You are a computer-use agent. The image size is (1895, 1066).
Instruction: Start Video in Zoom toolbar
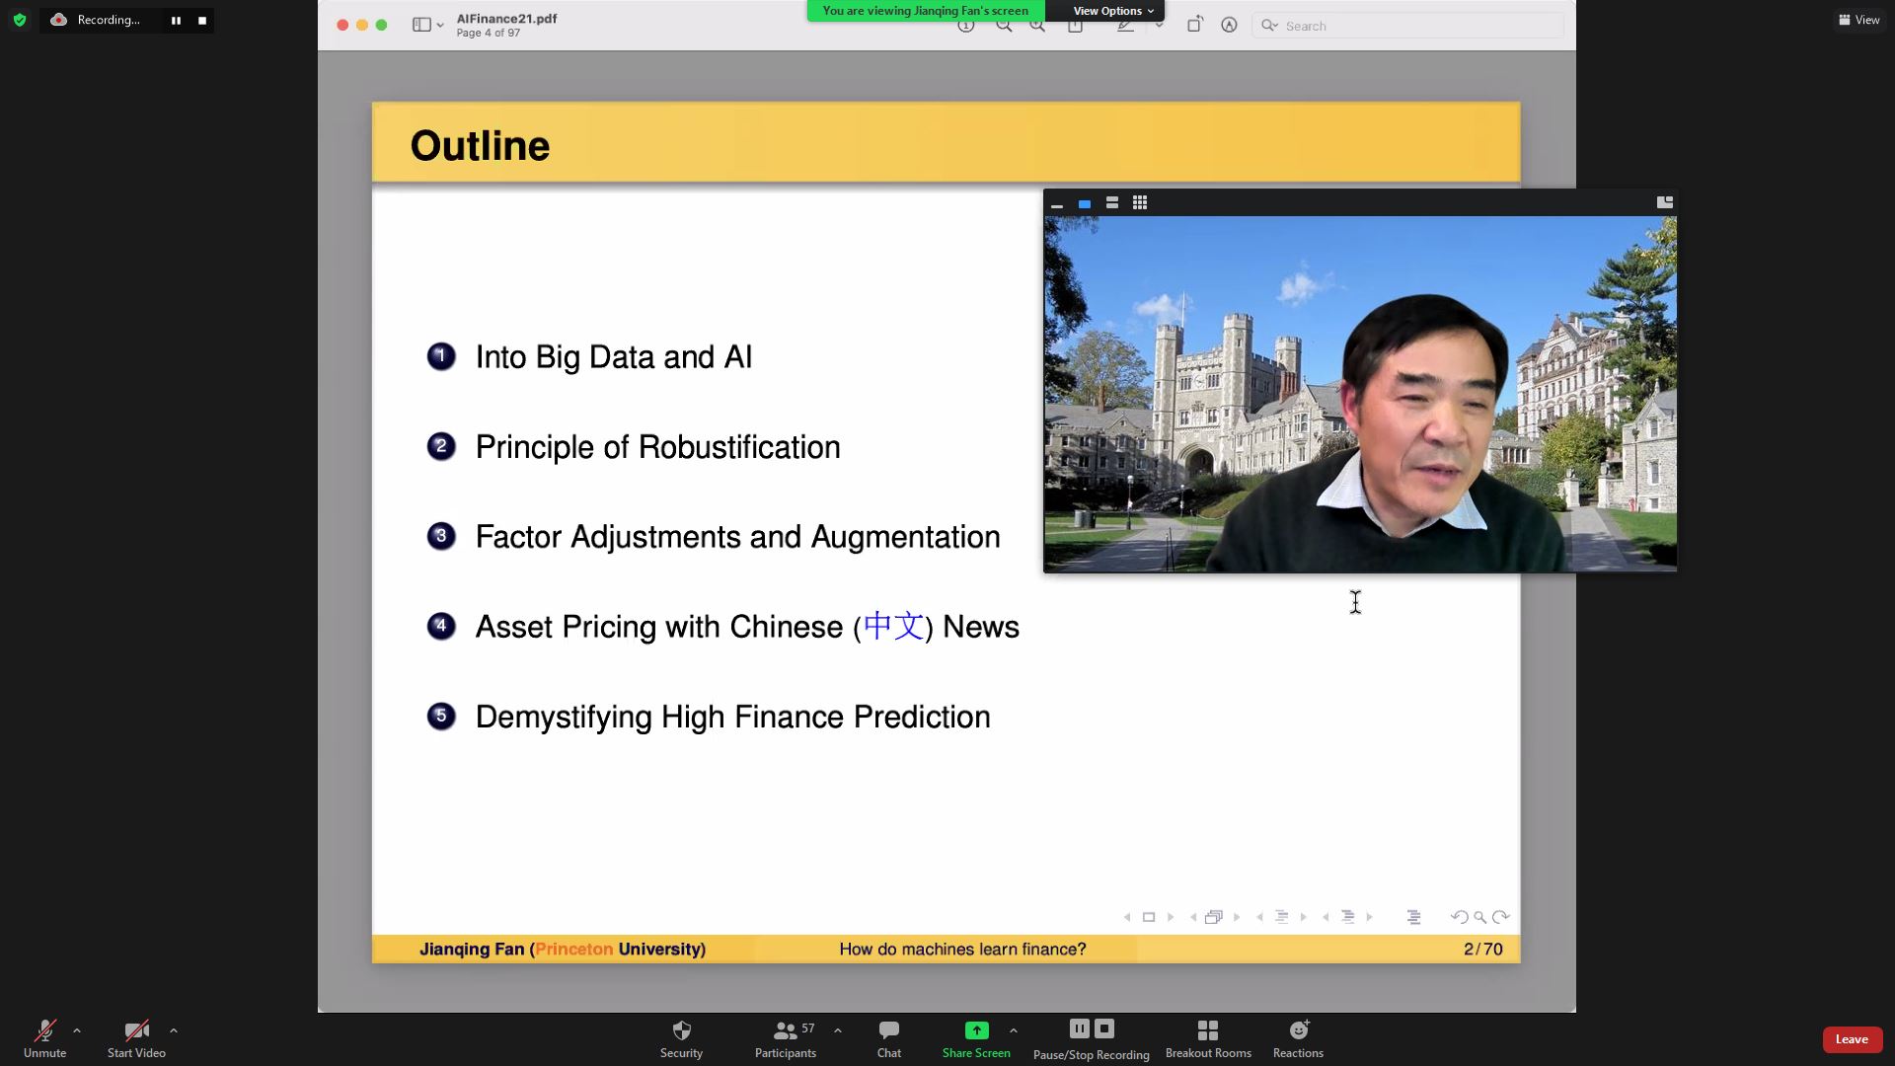pos(136,1038)
